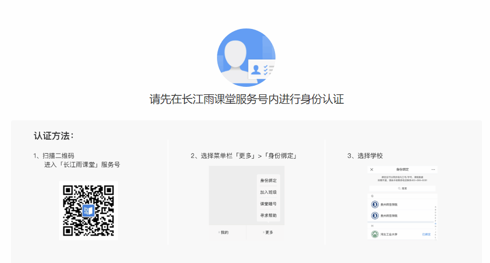
Task: Click the G section header in school list
Action: click(x=372, y=196)
